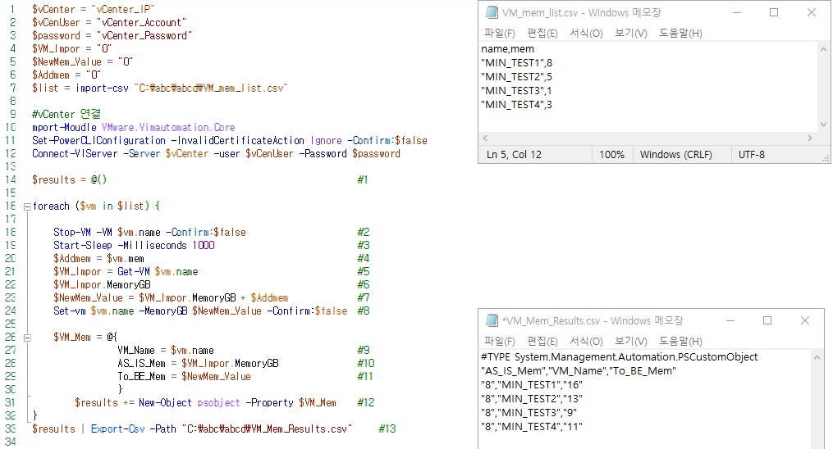This screenshot has width=833, height=449.
Task: Open 도움말(H) menu in VM_Mem_Results.csv Notepad
Action: pos(680,342)
